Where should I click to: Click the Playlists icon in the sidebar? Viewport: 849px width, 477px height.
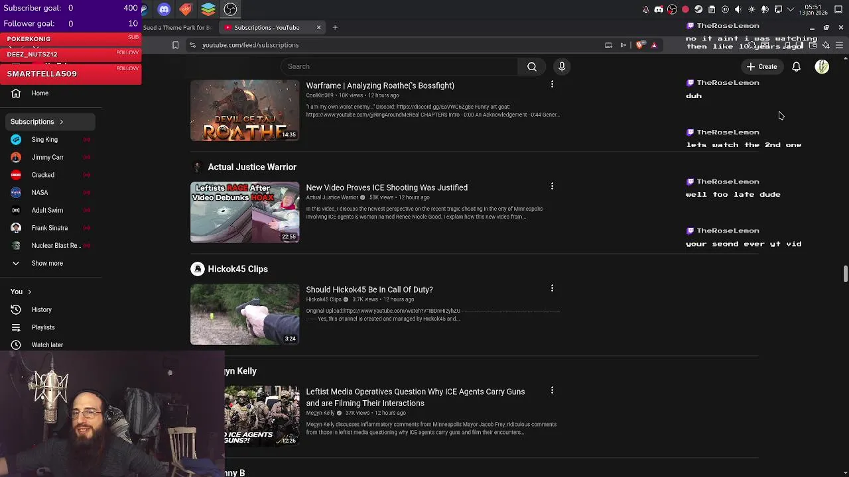(16, 327)
